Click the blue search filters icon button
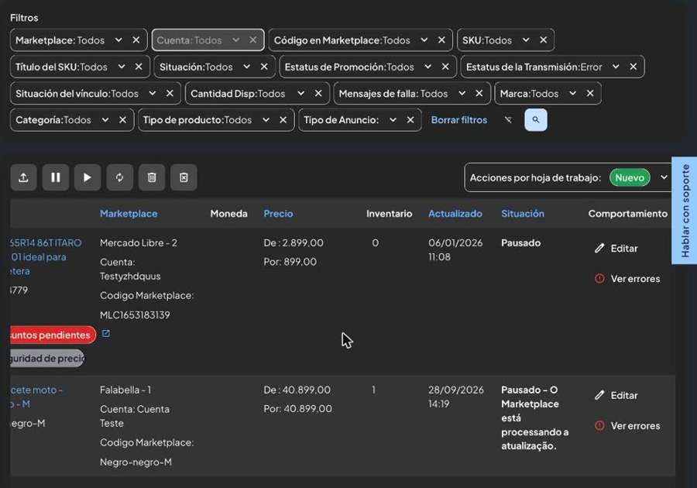This screenshot has width=697, height=488. tap(536, 119)
